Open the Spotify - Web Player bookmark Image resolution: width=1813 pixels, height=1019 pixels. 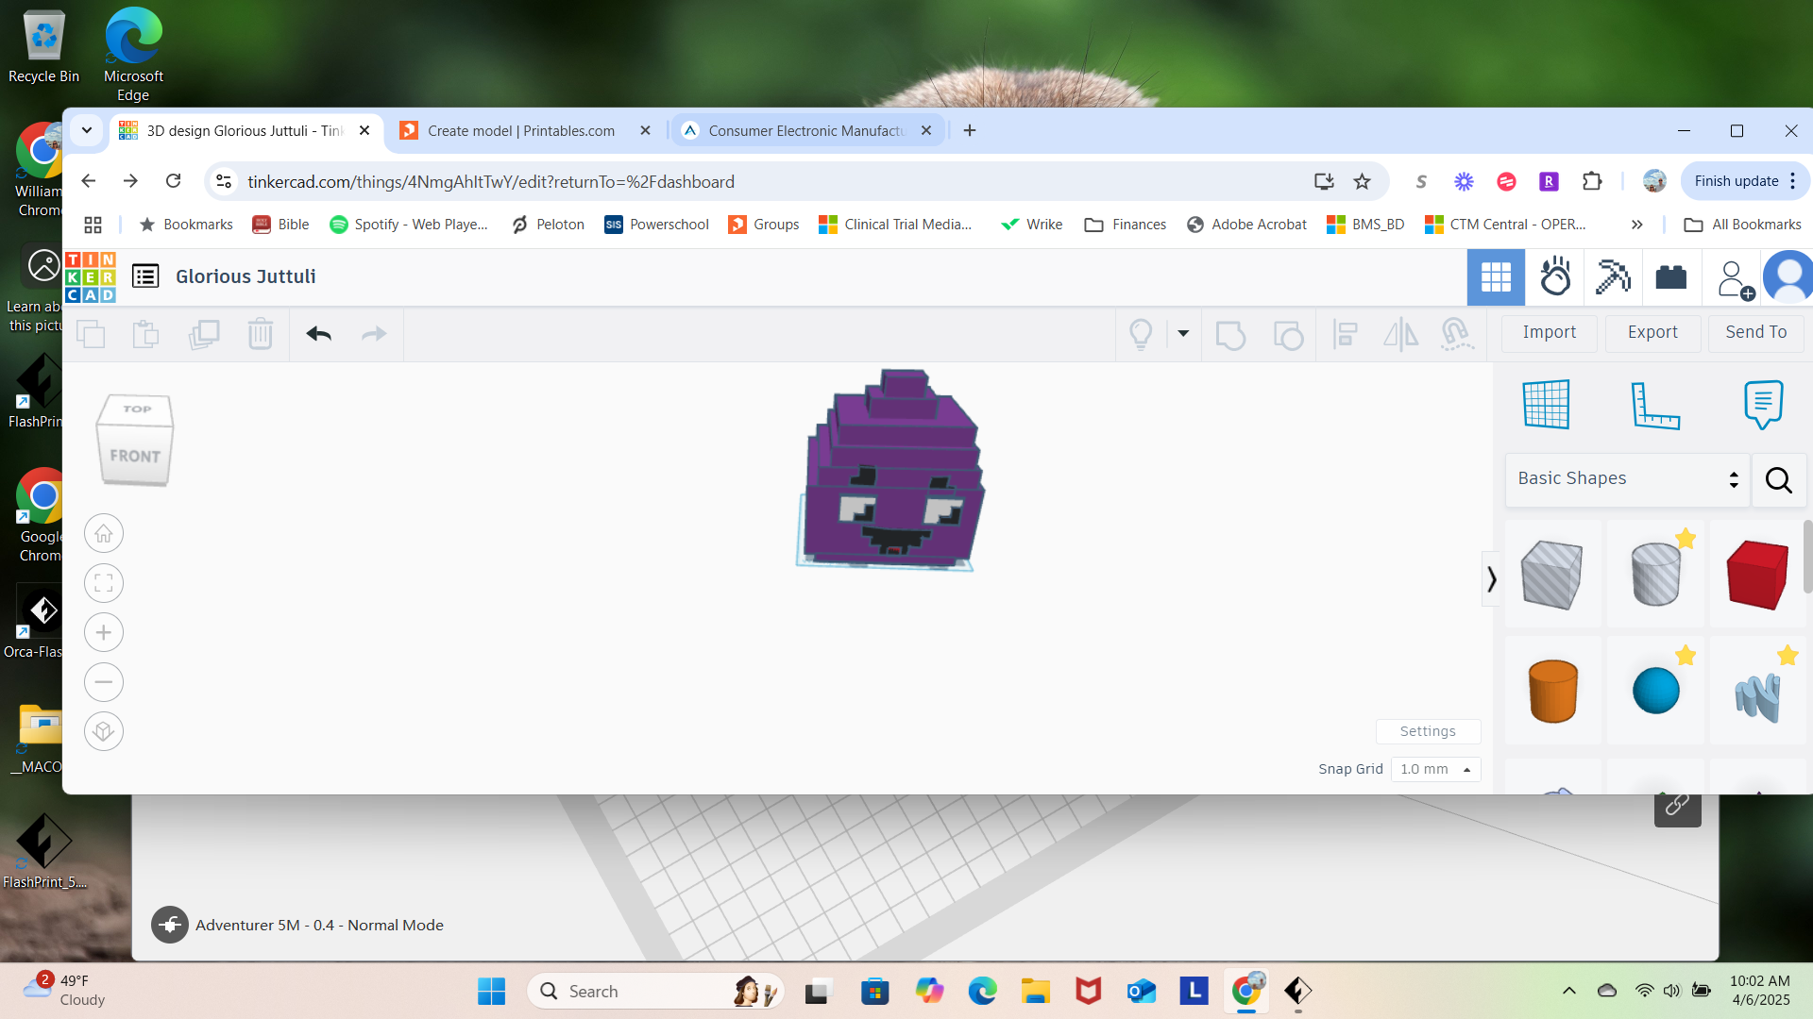[x=409, y=225]
